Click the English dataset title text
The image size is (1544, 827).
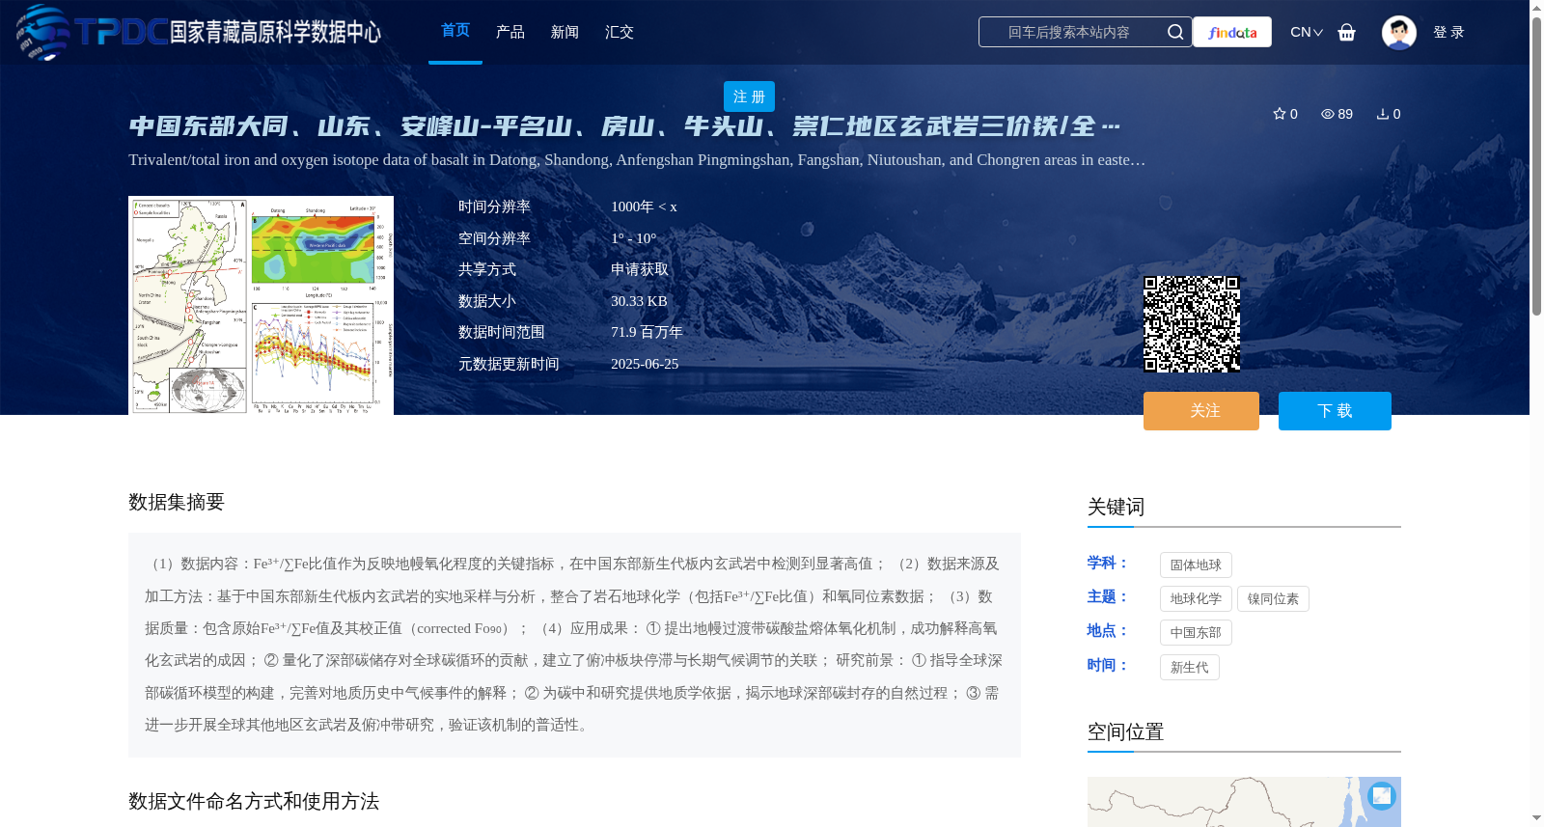point(637,159)
